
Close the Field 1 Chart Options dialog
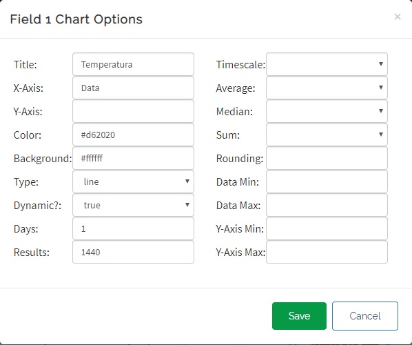[x=398, y=17]
